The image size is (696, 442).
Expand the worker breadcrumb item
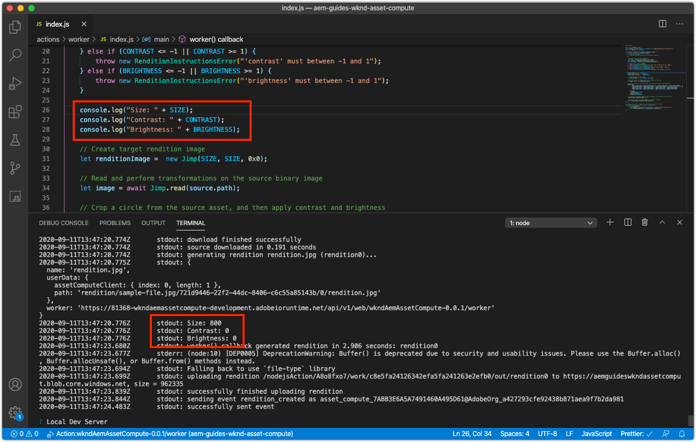pyautogui.click(x=79, y=39)
